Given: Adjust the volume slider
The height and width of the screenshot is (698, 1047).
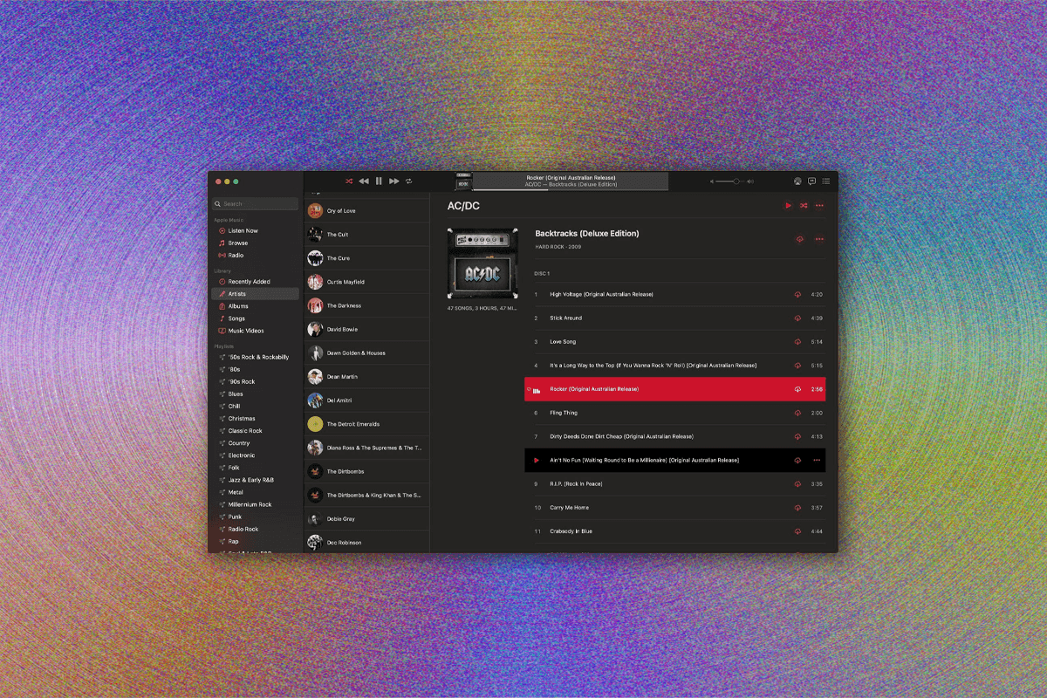Looking at the screenshot, I should pyautogui.click(x=736, y=181).
